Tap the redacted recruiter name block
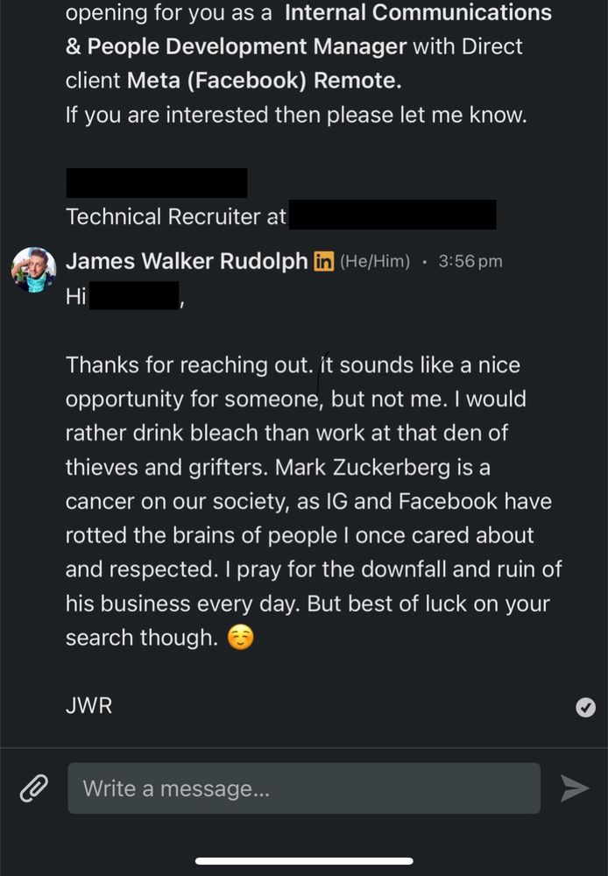Screen dimensions: 608x876 (157, 183)
